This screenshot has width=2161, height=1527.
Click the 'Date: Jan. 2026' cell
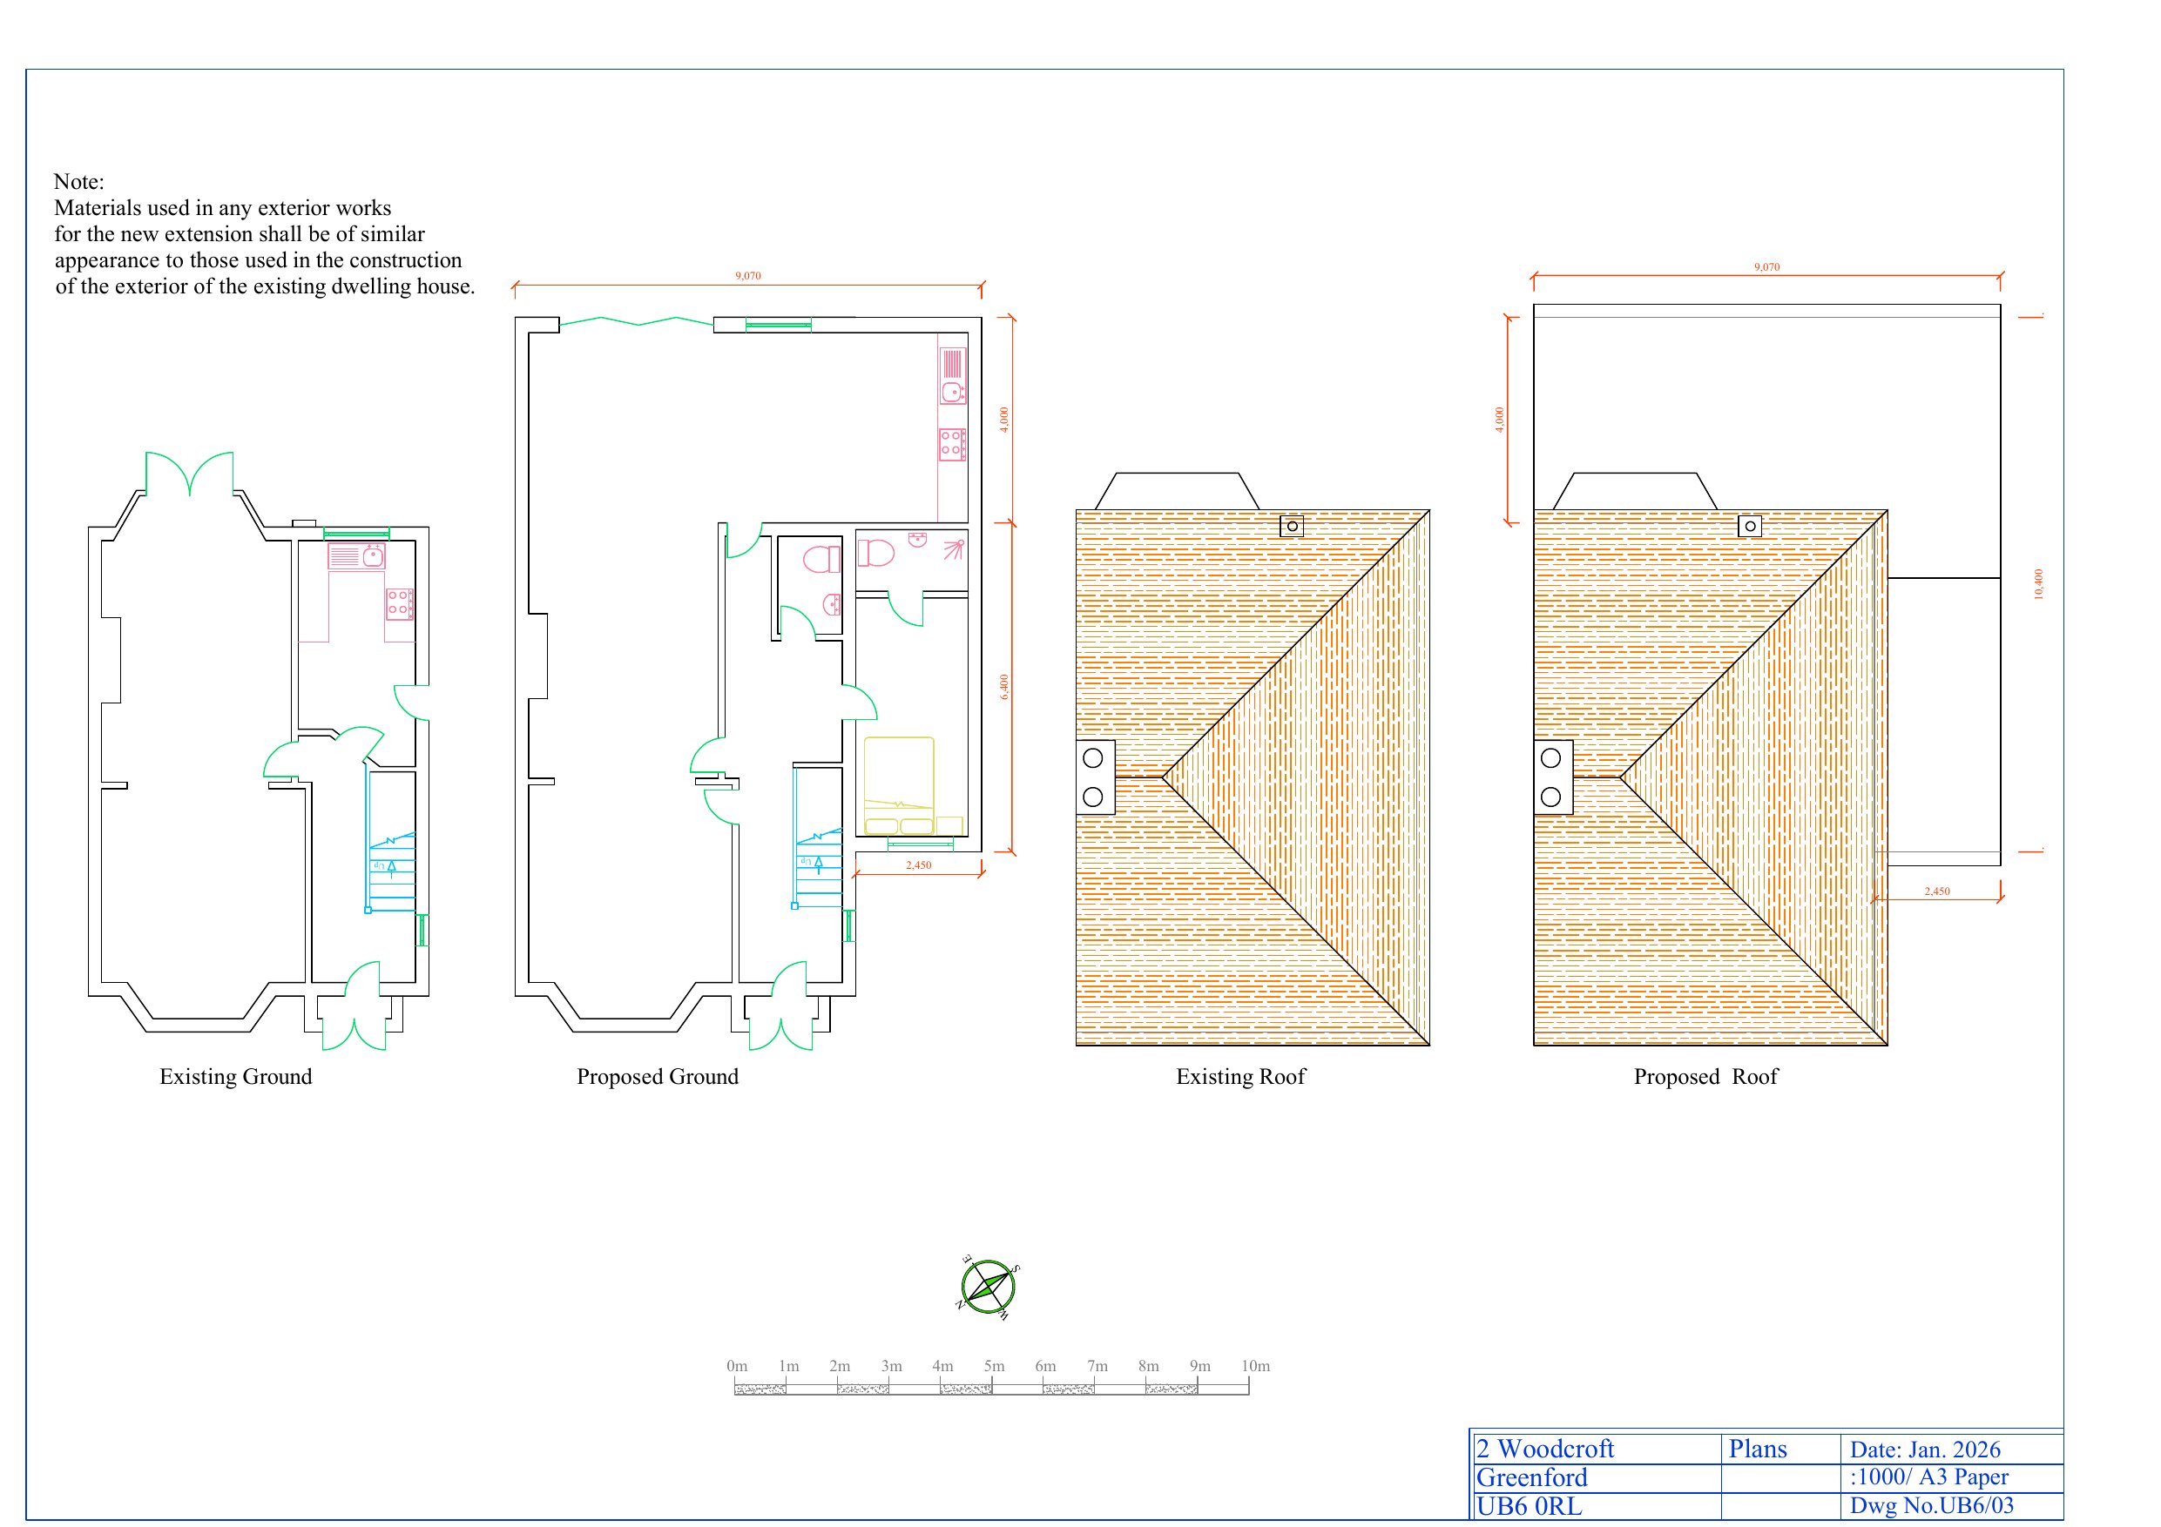(1925, 1450)
